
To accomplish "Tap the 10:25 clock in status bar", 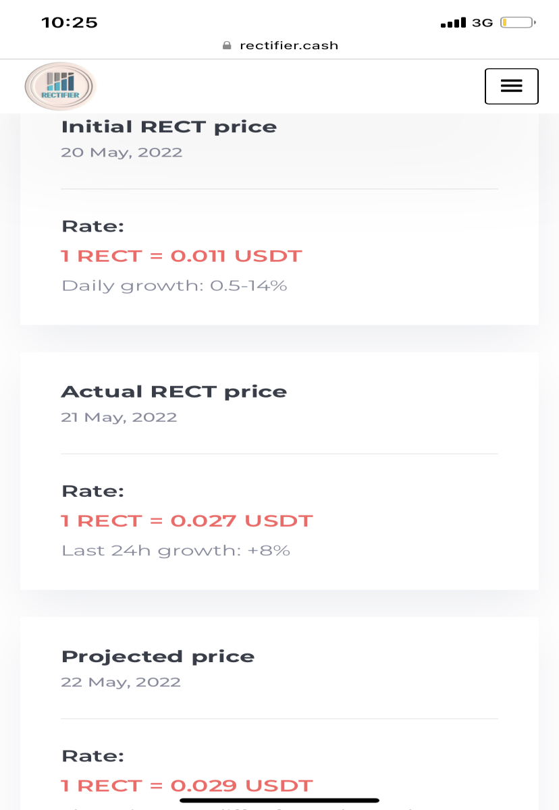I will pyautogui.click(x=70, y=22).
